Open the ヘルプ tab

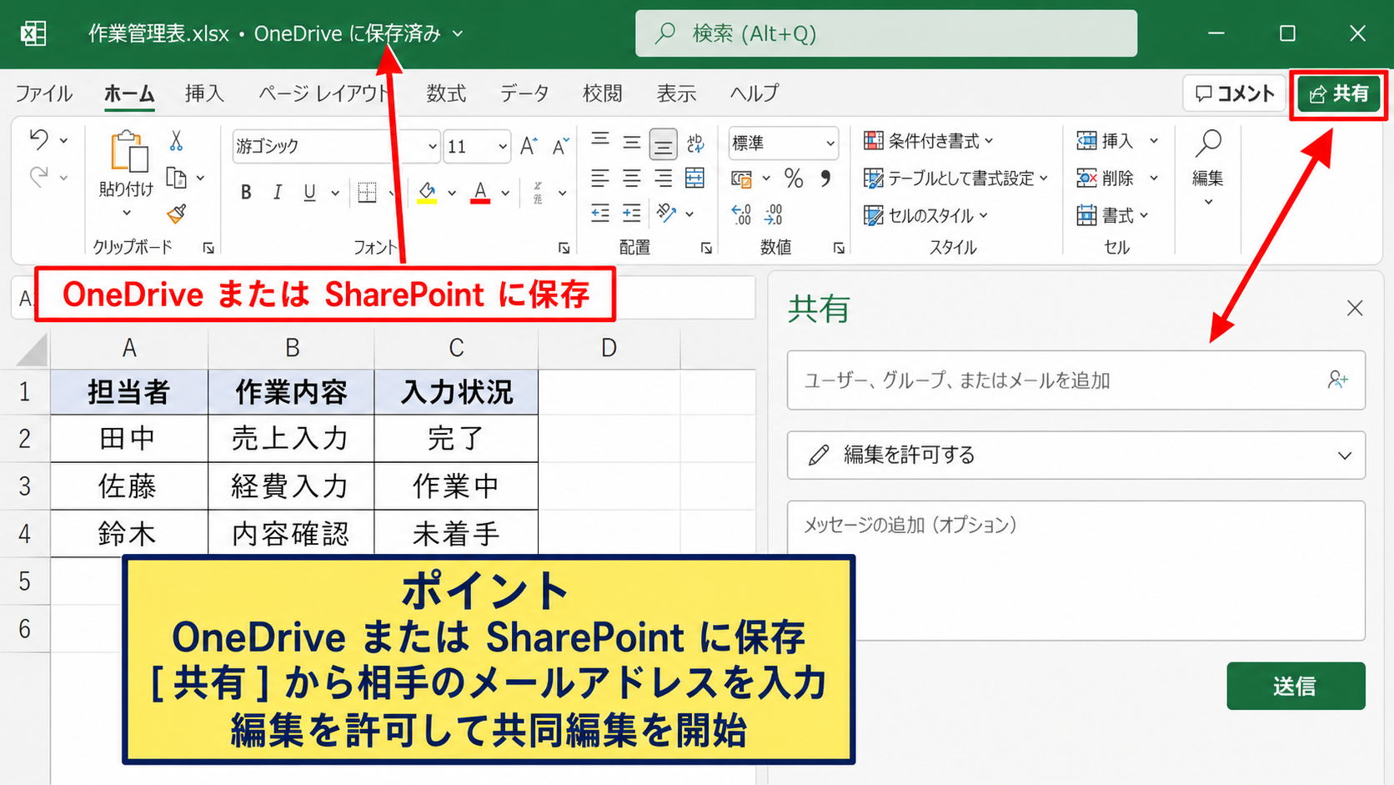754,93
